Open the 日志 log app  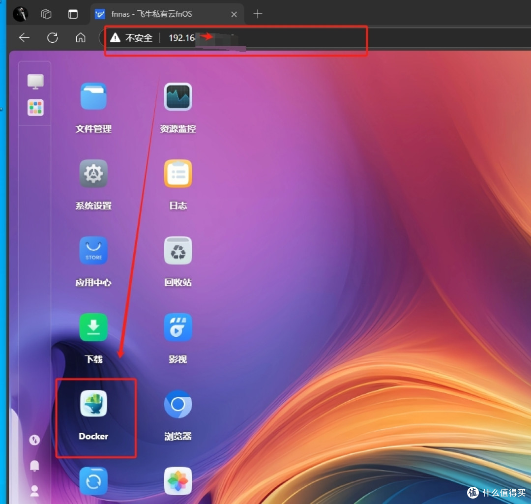pos(177,174)
